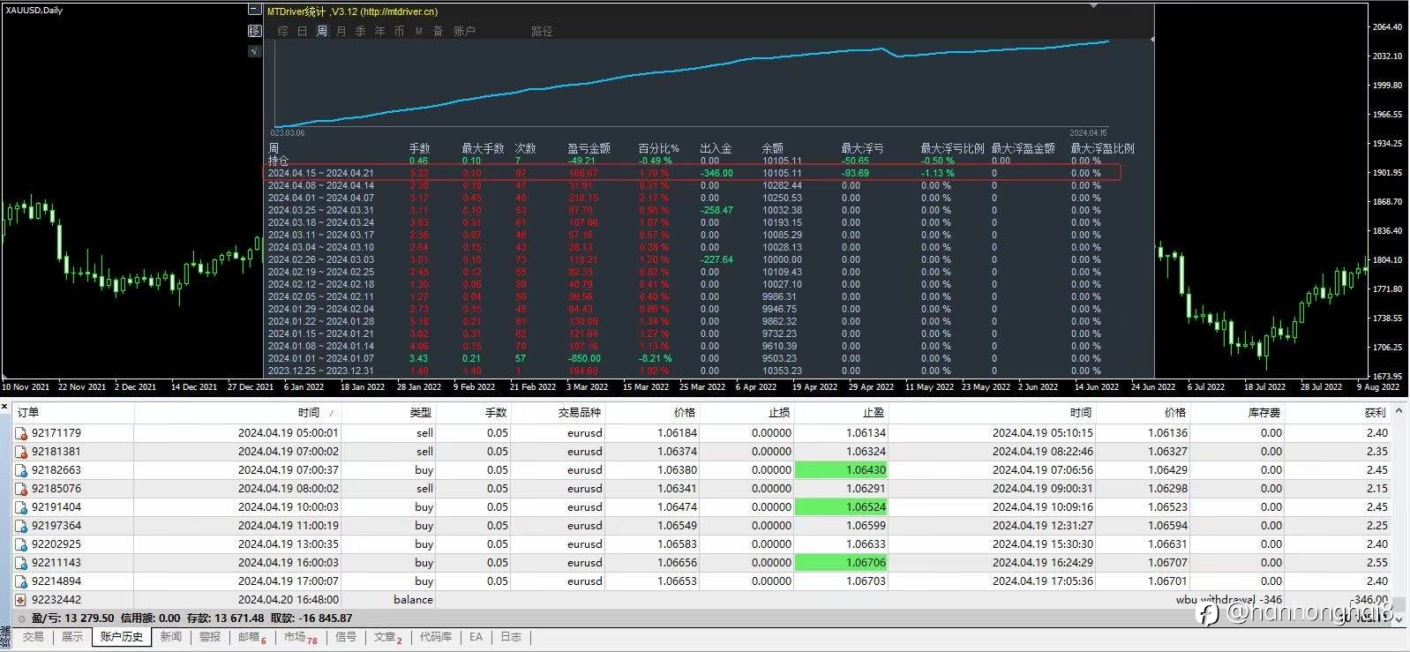This screenshot has height=652, width=1410.
Task: Open the 展示 exposure terminal tab
Action: (72, 637)
